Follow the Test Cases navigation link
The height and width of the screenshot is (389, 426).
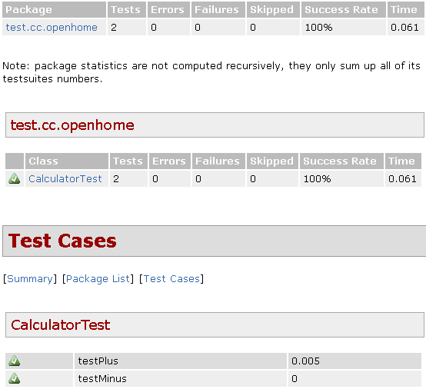click(171, 279)
